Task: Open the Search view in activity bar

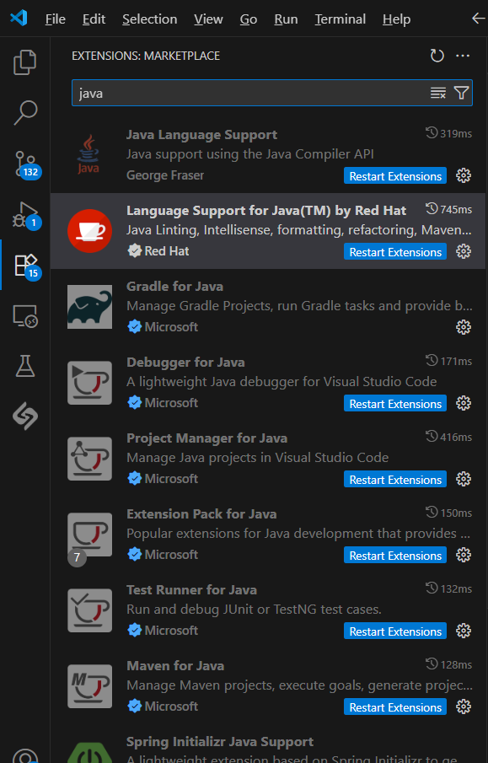Action: [x=24, y=113]
